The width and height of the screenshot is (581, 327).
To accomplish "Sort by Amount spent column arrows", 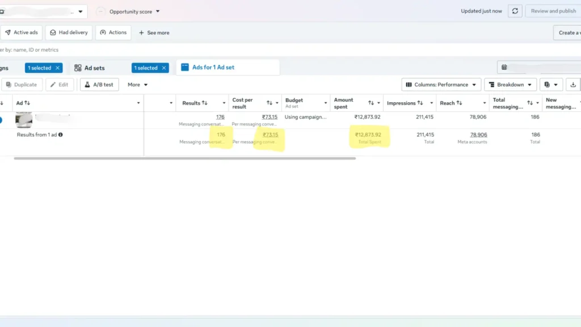I will click(x=371, y=103).
